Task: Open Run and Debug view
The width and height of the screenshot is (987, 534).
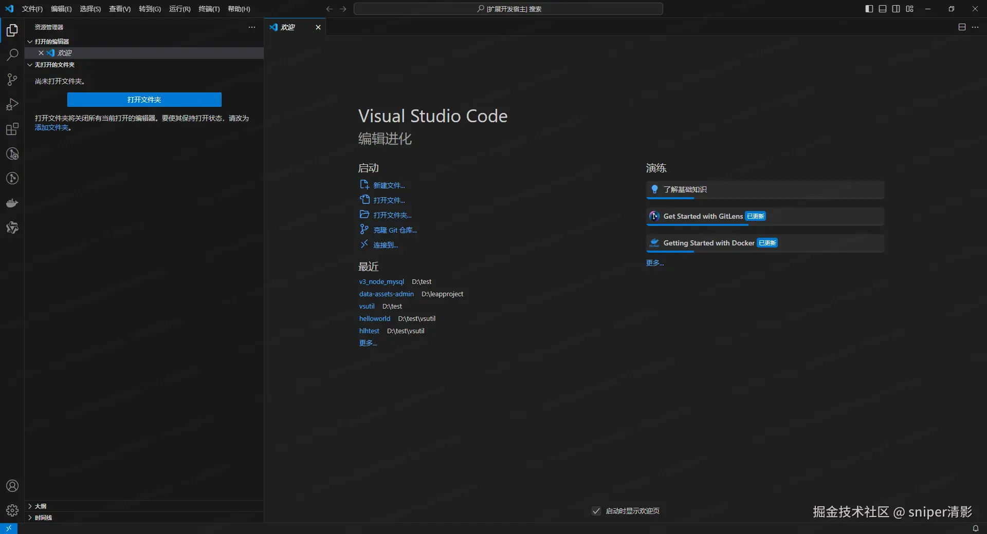Action: click(12, 104)
